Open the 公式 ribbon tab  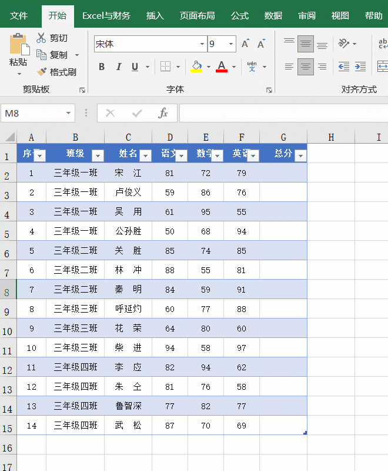(239, 16)
